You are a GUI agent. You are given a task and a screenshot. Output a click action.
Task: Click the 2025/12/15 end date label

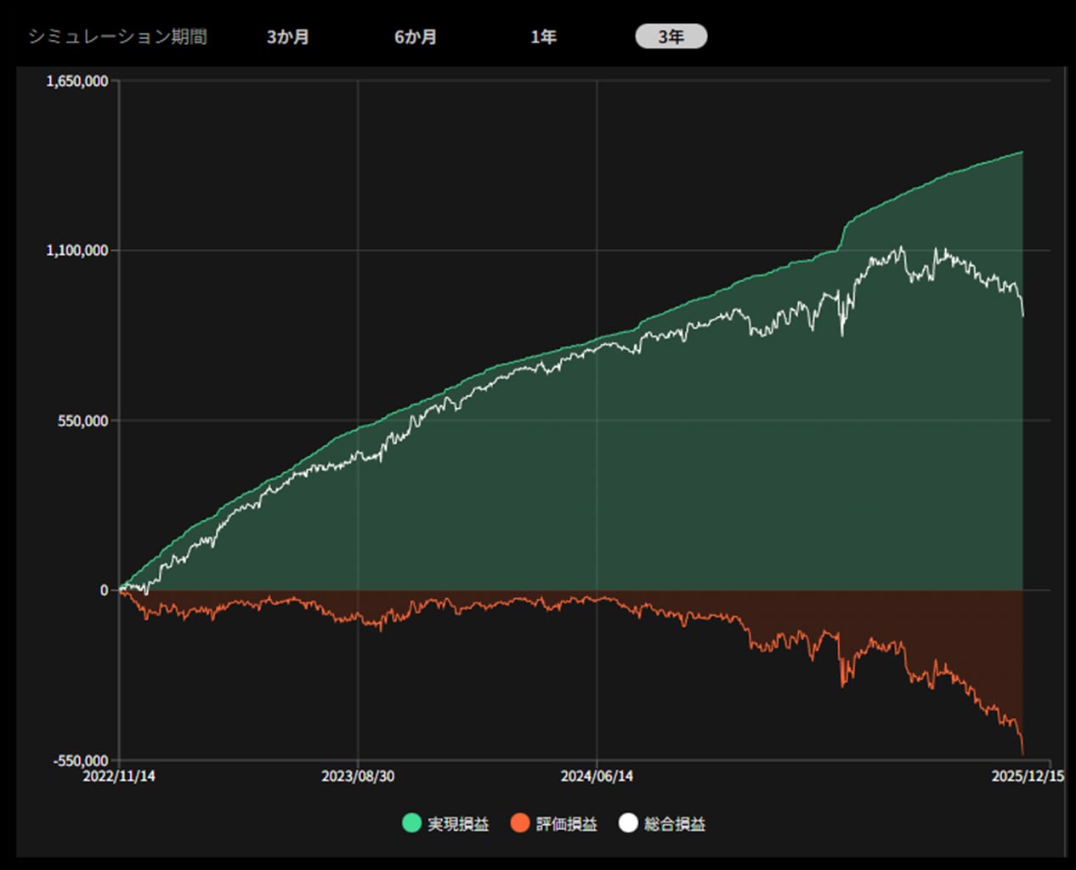[1028, 777]
